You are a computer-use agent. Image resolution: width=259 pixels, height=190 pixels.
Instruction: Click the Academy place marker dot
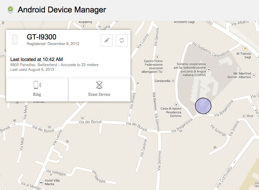84,26
